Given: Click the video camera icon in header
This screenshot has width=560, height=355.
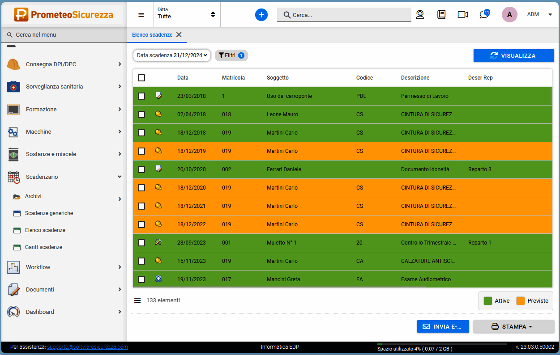Looking at the screenshot, I should (462, 15).
